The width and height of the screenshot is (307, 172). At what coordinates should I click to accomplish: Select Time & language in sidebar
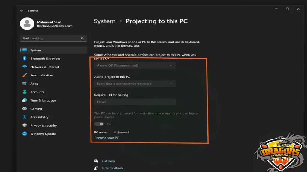[x=43, y=100]
